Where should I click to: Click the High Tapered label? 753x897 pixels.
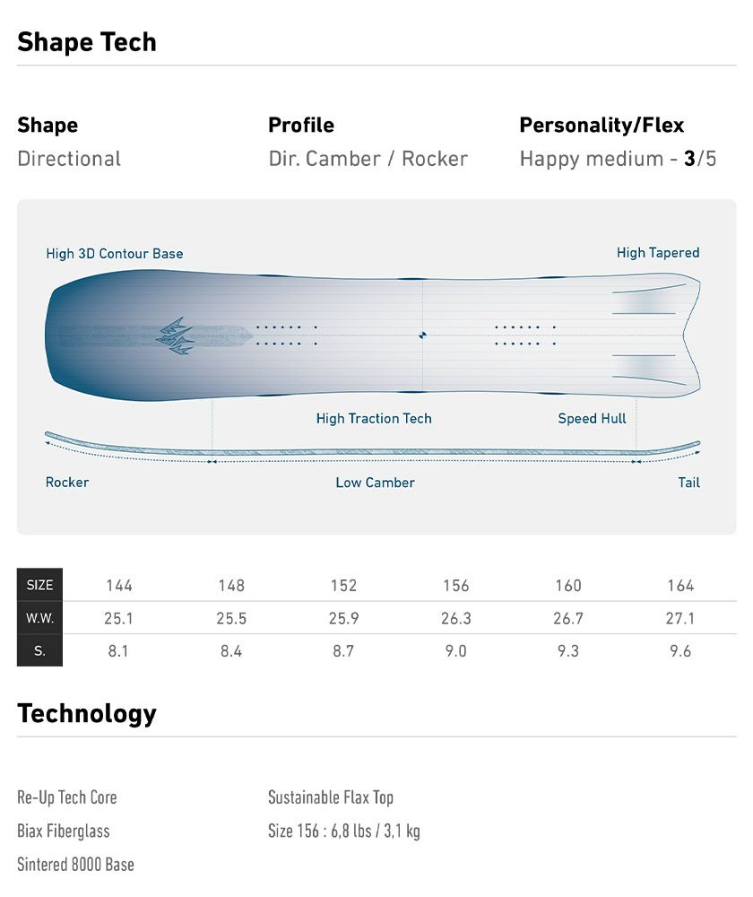pos(657,253)
